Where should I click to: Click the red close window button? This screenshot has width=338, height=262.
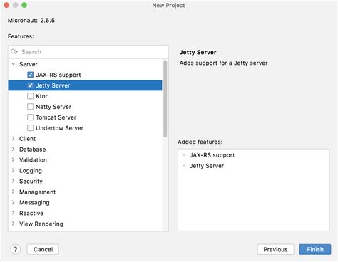click(x=6, y=5)
